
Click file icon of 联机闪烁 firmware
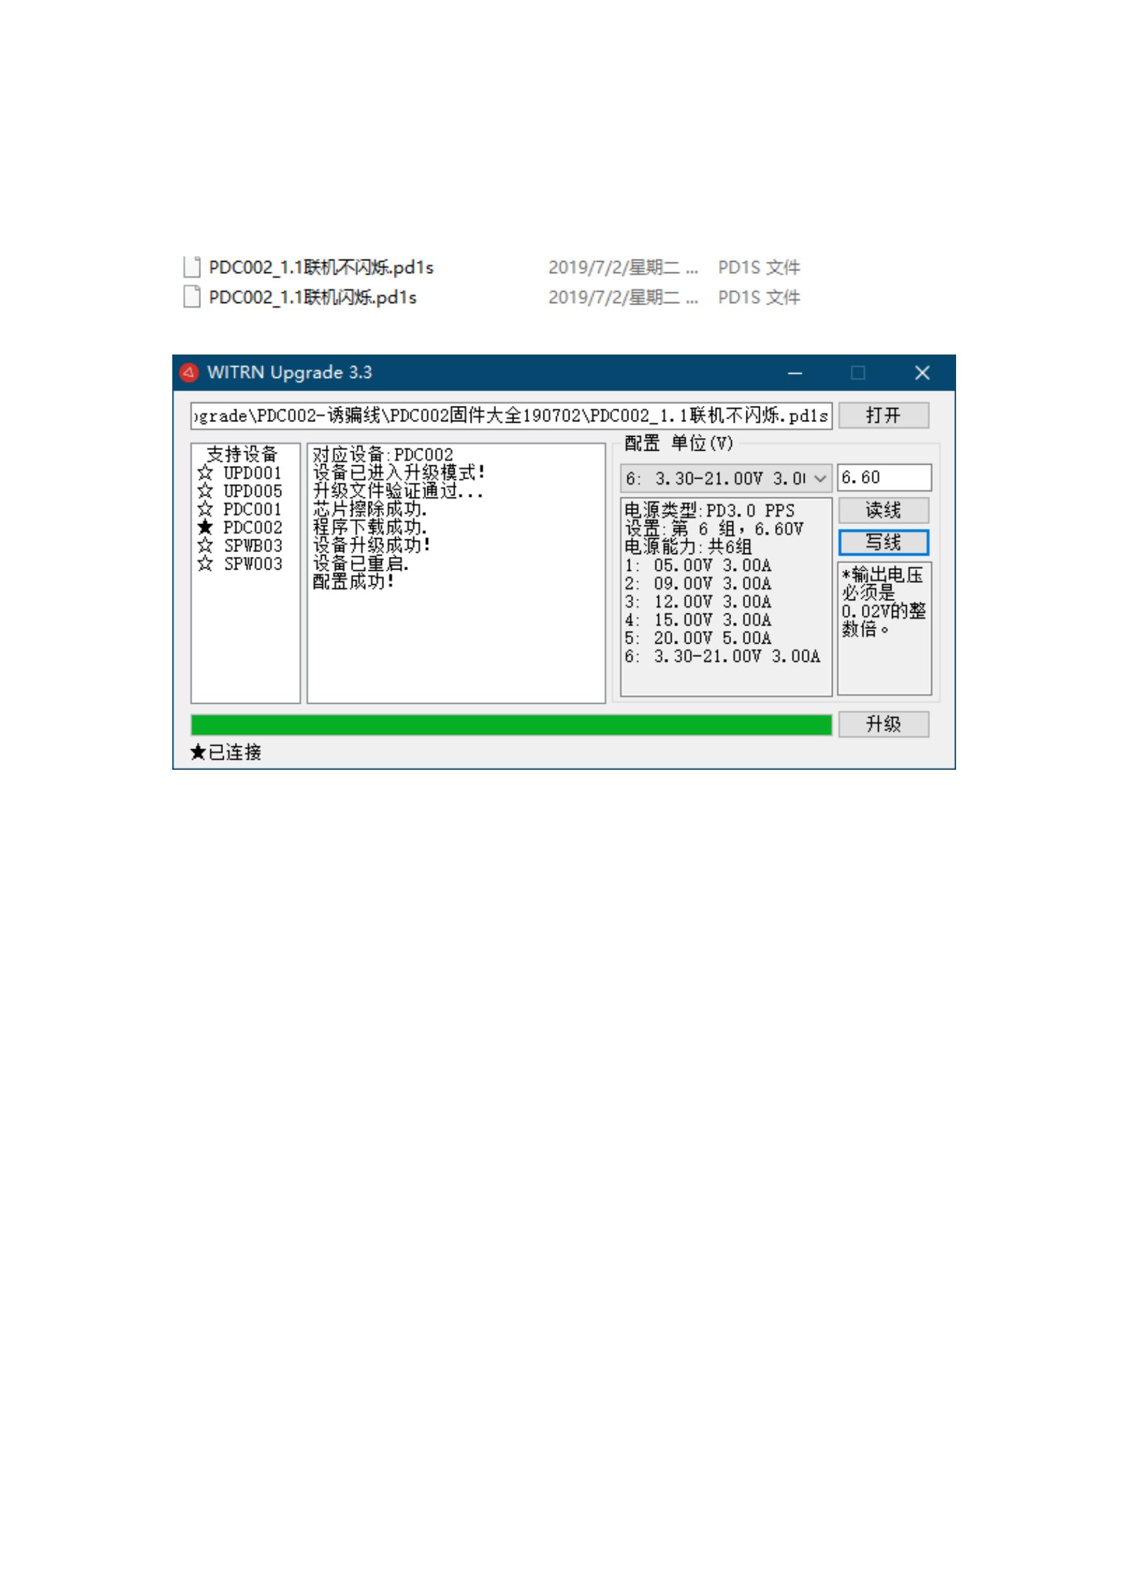coord(192,297)
